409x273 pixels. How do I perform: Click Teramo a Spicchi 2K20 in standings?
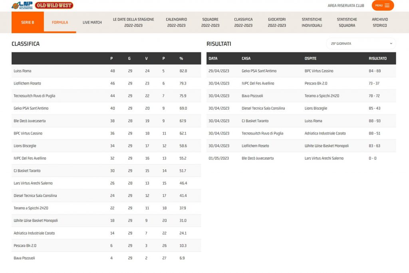coord(31,208)
